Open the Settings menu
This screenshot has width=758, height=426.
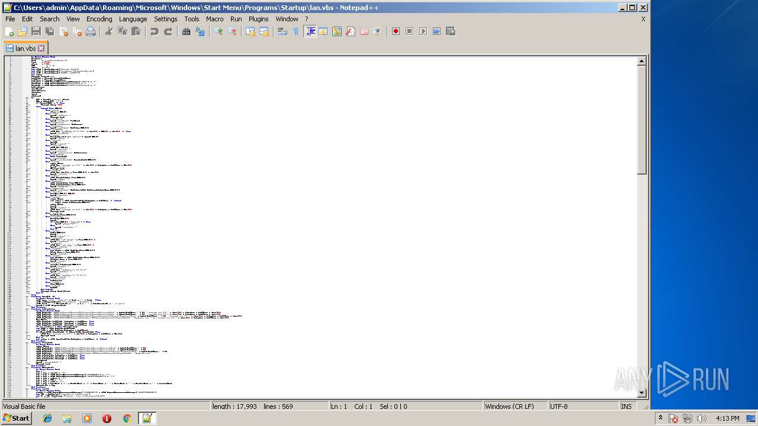pyautogui.click(x=166, y=19)
